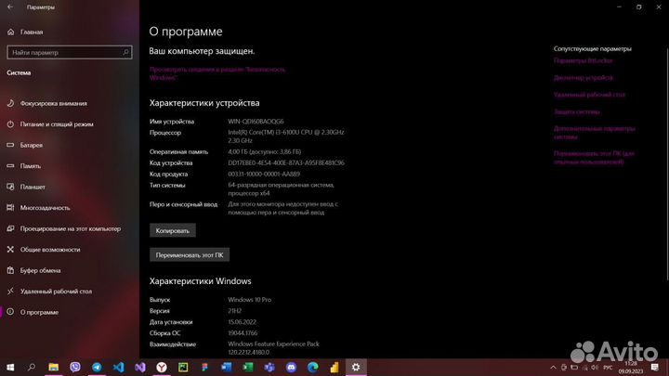Click the Копировать button
Image resolution: width=669 pixels, height=376 pixels.
[x=173, y=230]
